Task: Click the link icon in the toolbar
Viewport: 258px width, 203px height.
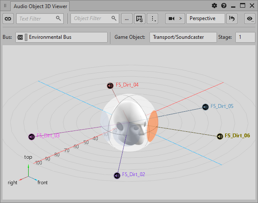Action: click(x=9, y=18)
